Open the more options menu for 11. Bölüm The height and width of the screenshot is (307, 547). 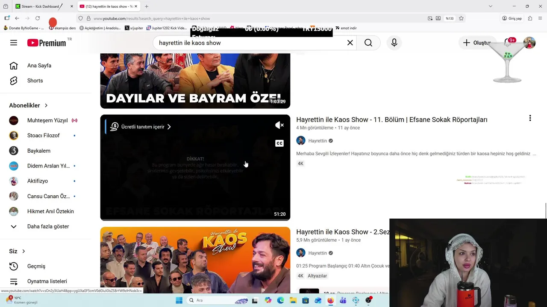pos(530,118)
